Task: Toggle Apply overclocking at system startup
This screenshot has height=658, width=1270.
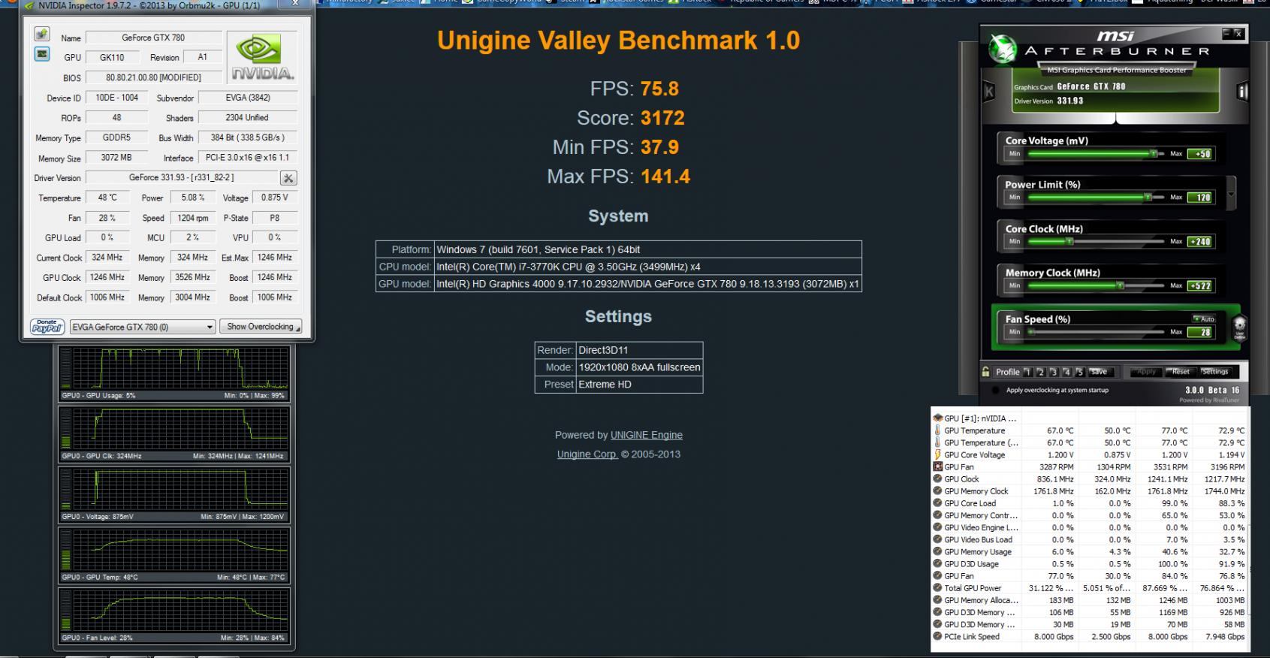Action: point(996,391)
